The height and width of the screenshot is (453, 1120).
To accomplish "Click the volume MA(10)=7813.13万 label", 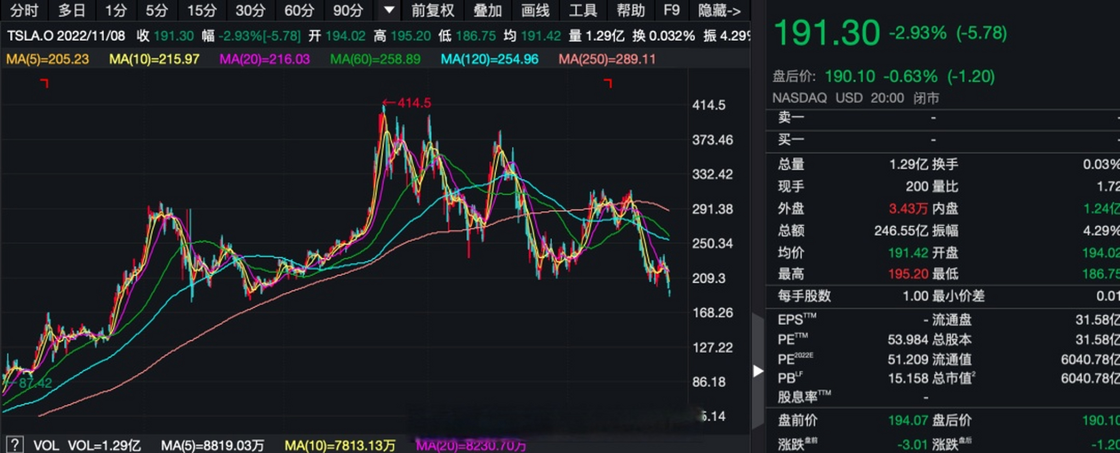I will pyautogui.click(x=340, y=445).
